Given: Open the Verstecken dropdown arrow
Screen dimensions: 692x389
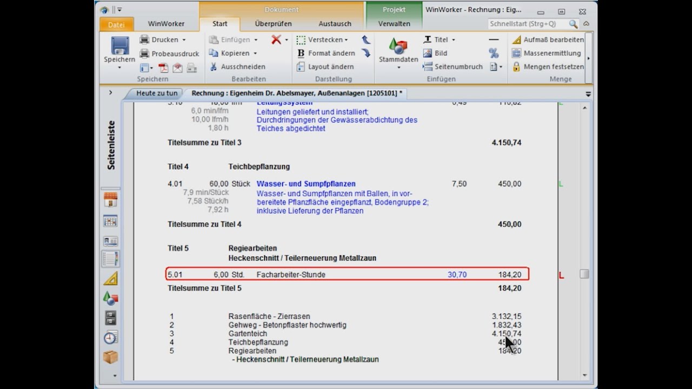Looking at the screenshot, I should pyautogui.click(x=346, y=39).
